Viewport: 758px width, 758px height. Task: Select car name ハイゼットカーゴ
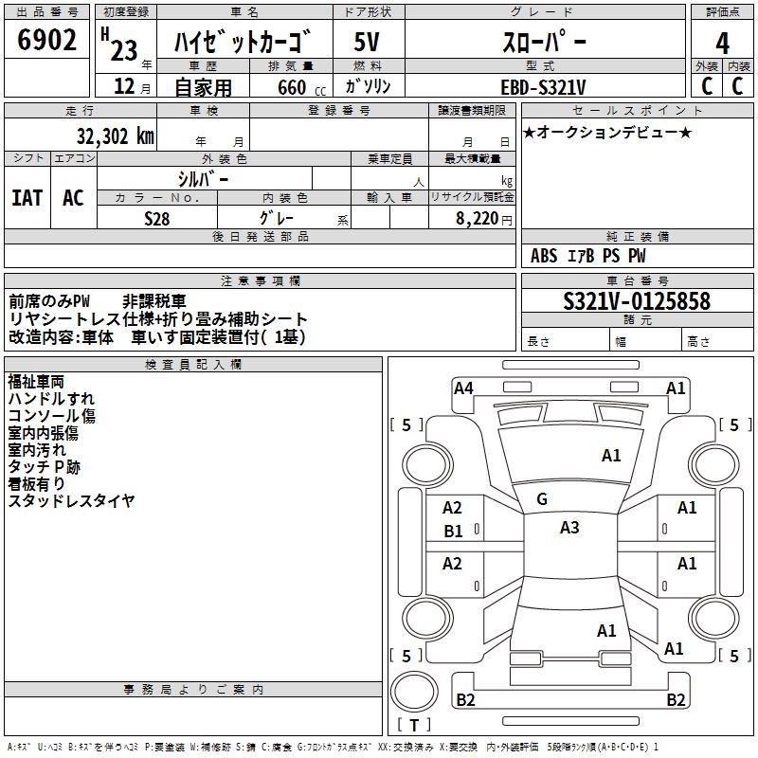tap(243, 41)
